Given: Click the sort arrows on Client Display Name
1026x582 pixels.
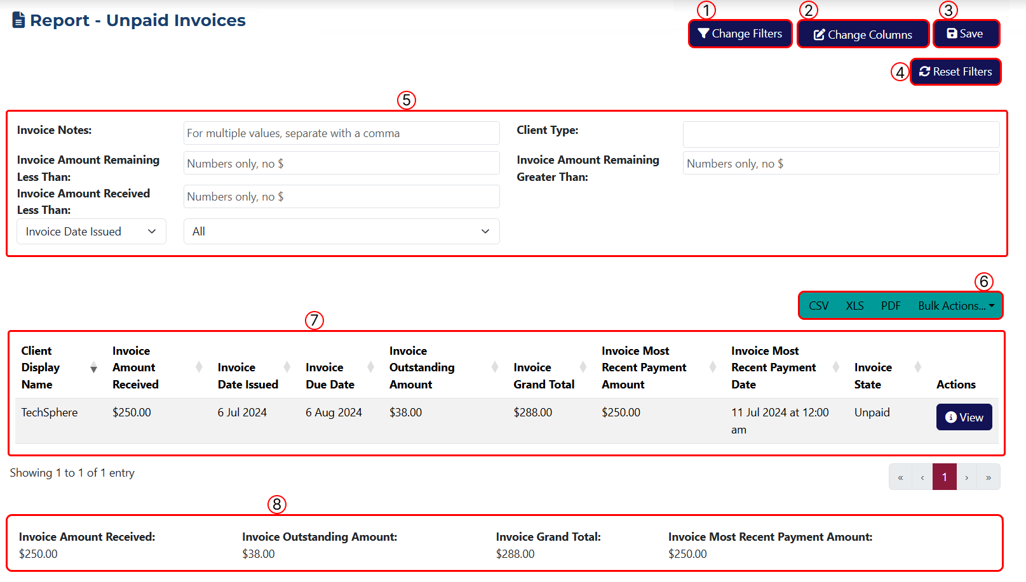Looking at the screenshot, I should coord(93,367).
